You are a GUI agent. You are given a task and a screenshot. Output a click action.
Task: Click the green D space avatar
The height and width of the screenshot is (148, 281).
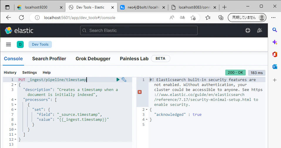tap(20, 44)
